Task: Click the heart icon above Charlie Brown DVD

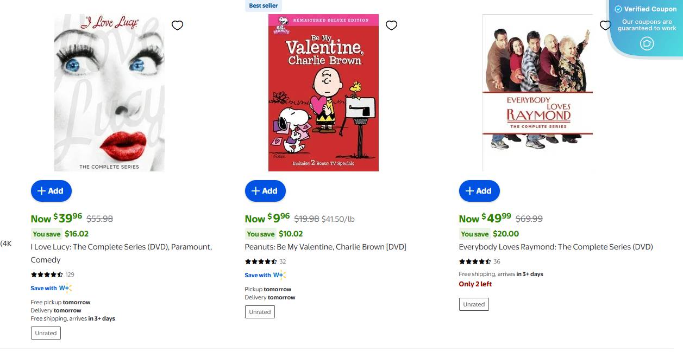Action: coord(391,25)
